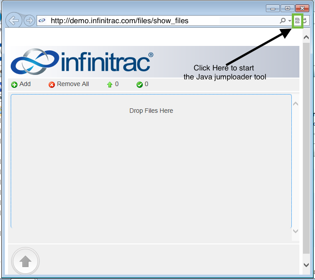Image resolution: width=315 pixels, height=280 pixels.
Task: Click the browser Forward arrow button
Action: [x=29, y=21]
